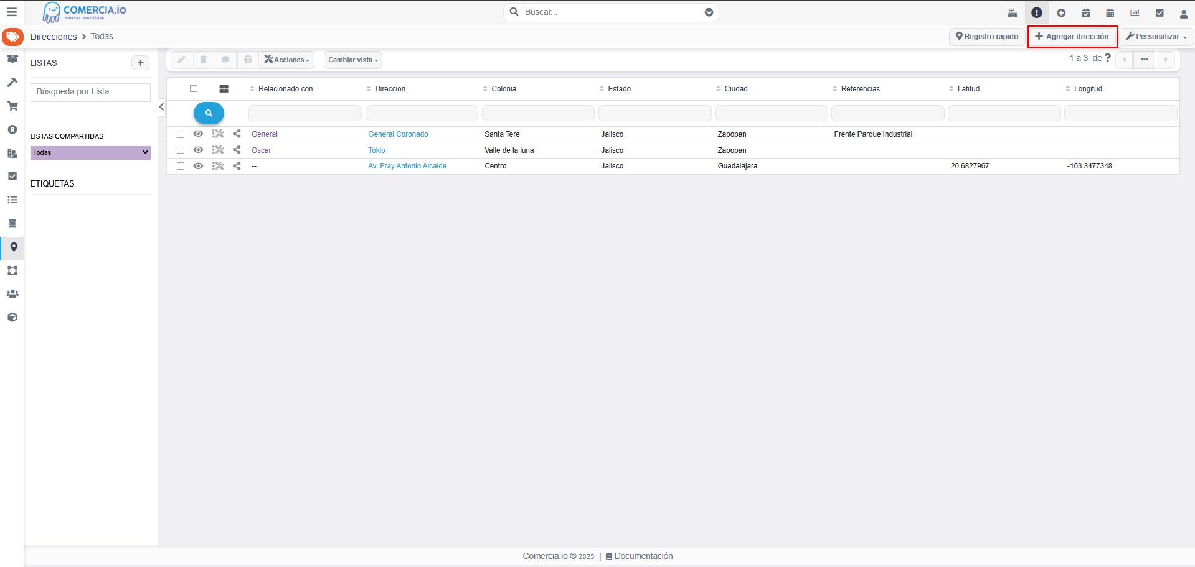
Task: Open the hammer tools sidebar icon
Action: point(12,82)
